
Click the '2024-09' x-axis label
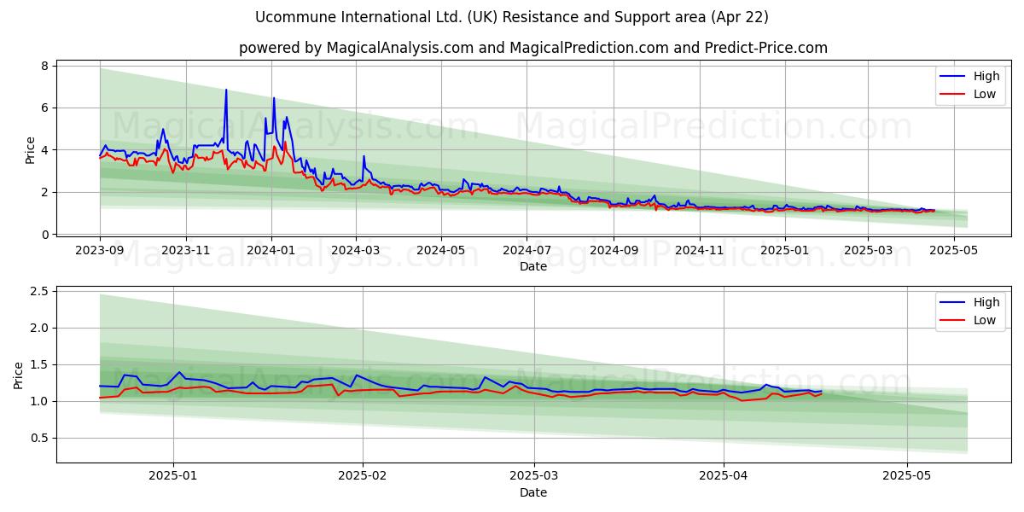coord(614,251)
